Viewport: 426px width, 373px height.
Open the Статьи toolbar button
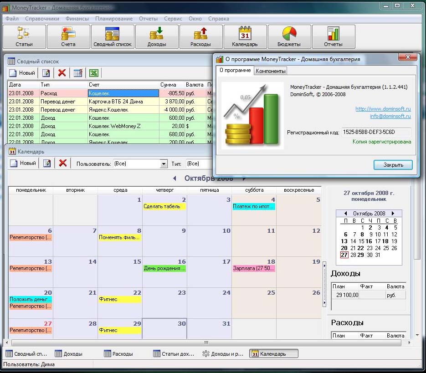click(24, 37)
